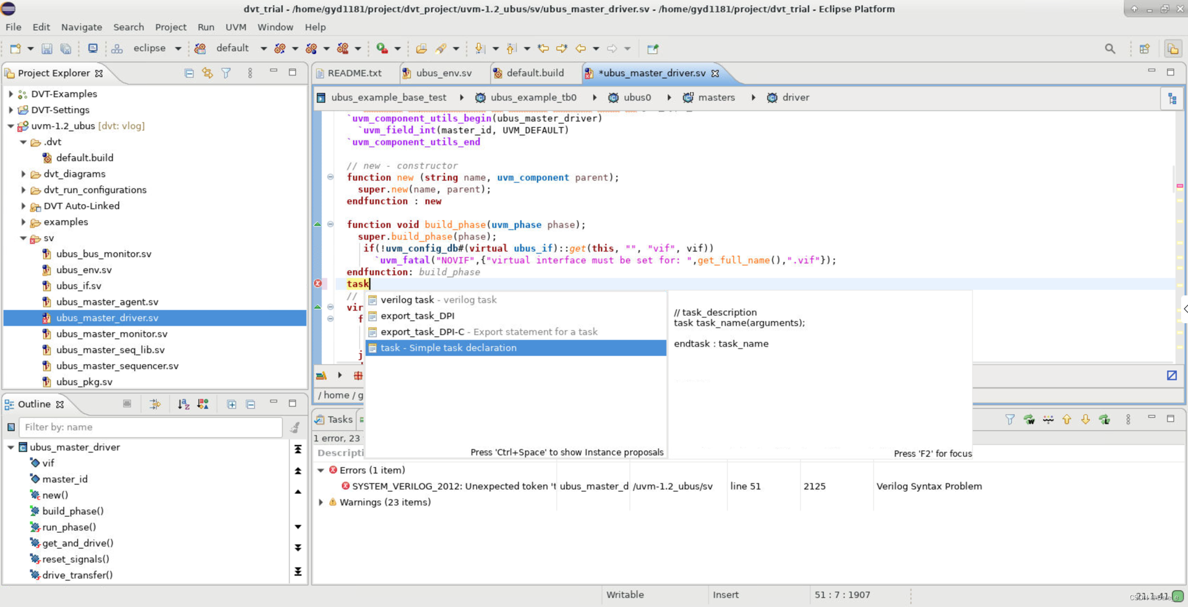Click Sort alphabetically icon in Outline
1188x607 pixels.
coord(183,404)
